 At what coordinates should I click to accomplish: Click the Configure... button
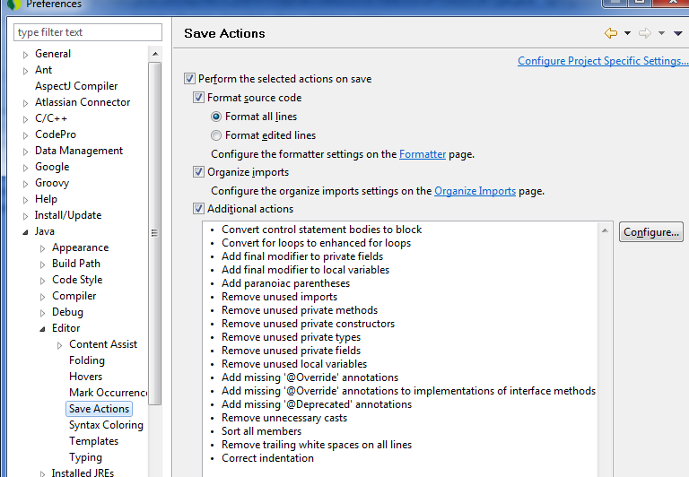651,232
